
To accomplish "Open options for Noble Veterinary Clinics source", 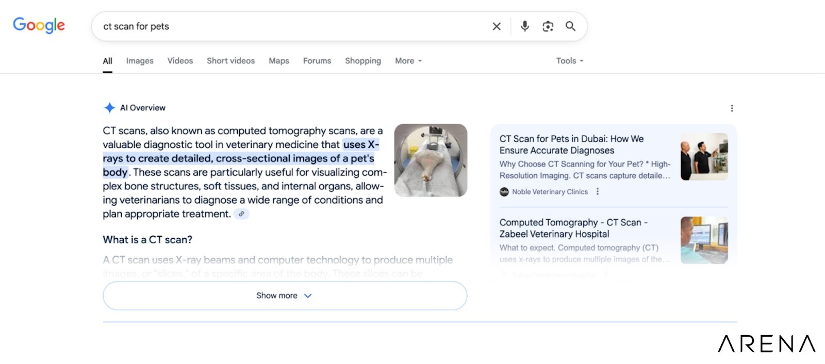I will tap(598, 191).
